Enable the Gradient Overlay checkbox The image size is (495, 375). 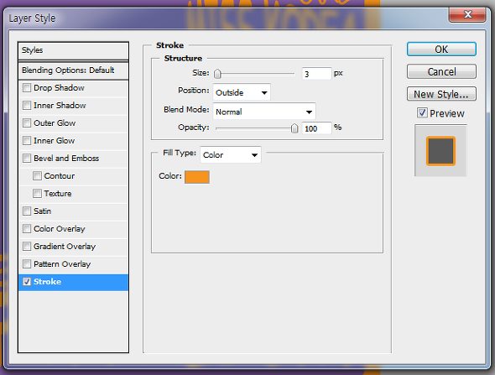27,246
